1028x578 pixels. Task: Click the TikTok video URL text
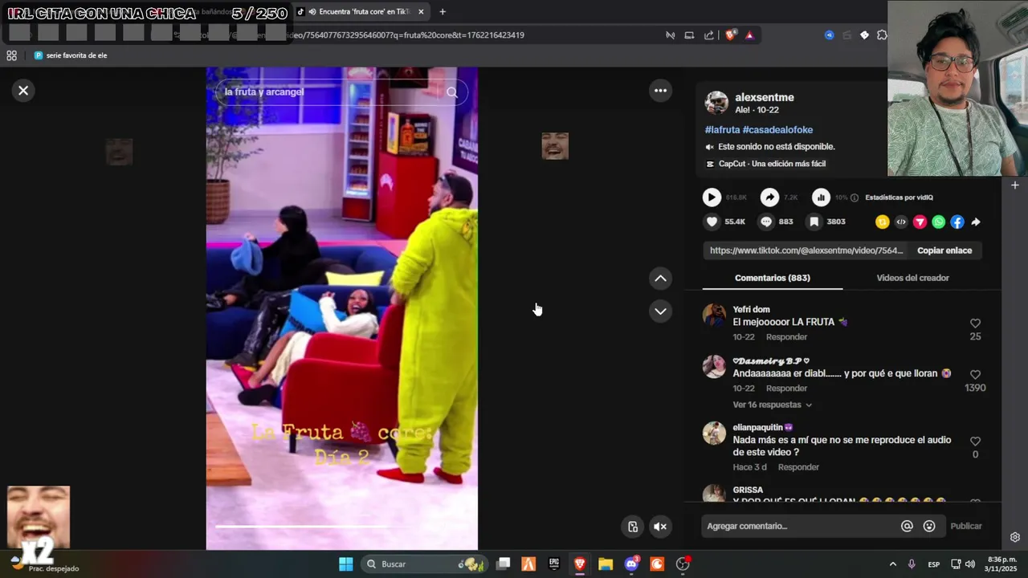pyautogui.click(x=806, y=250)
